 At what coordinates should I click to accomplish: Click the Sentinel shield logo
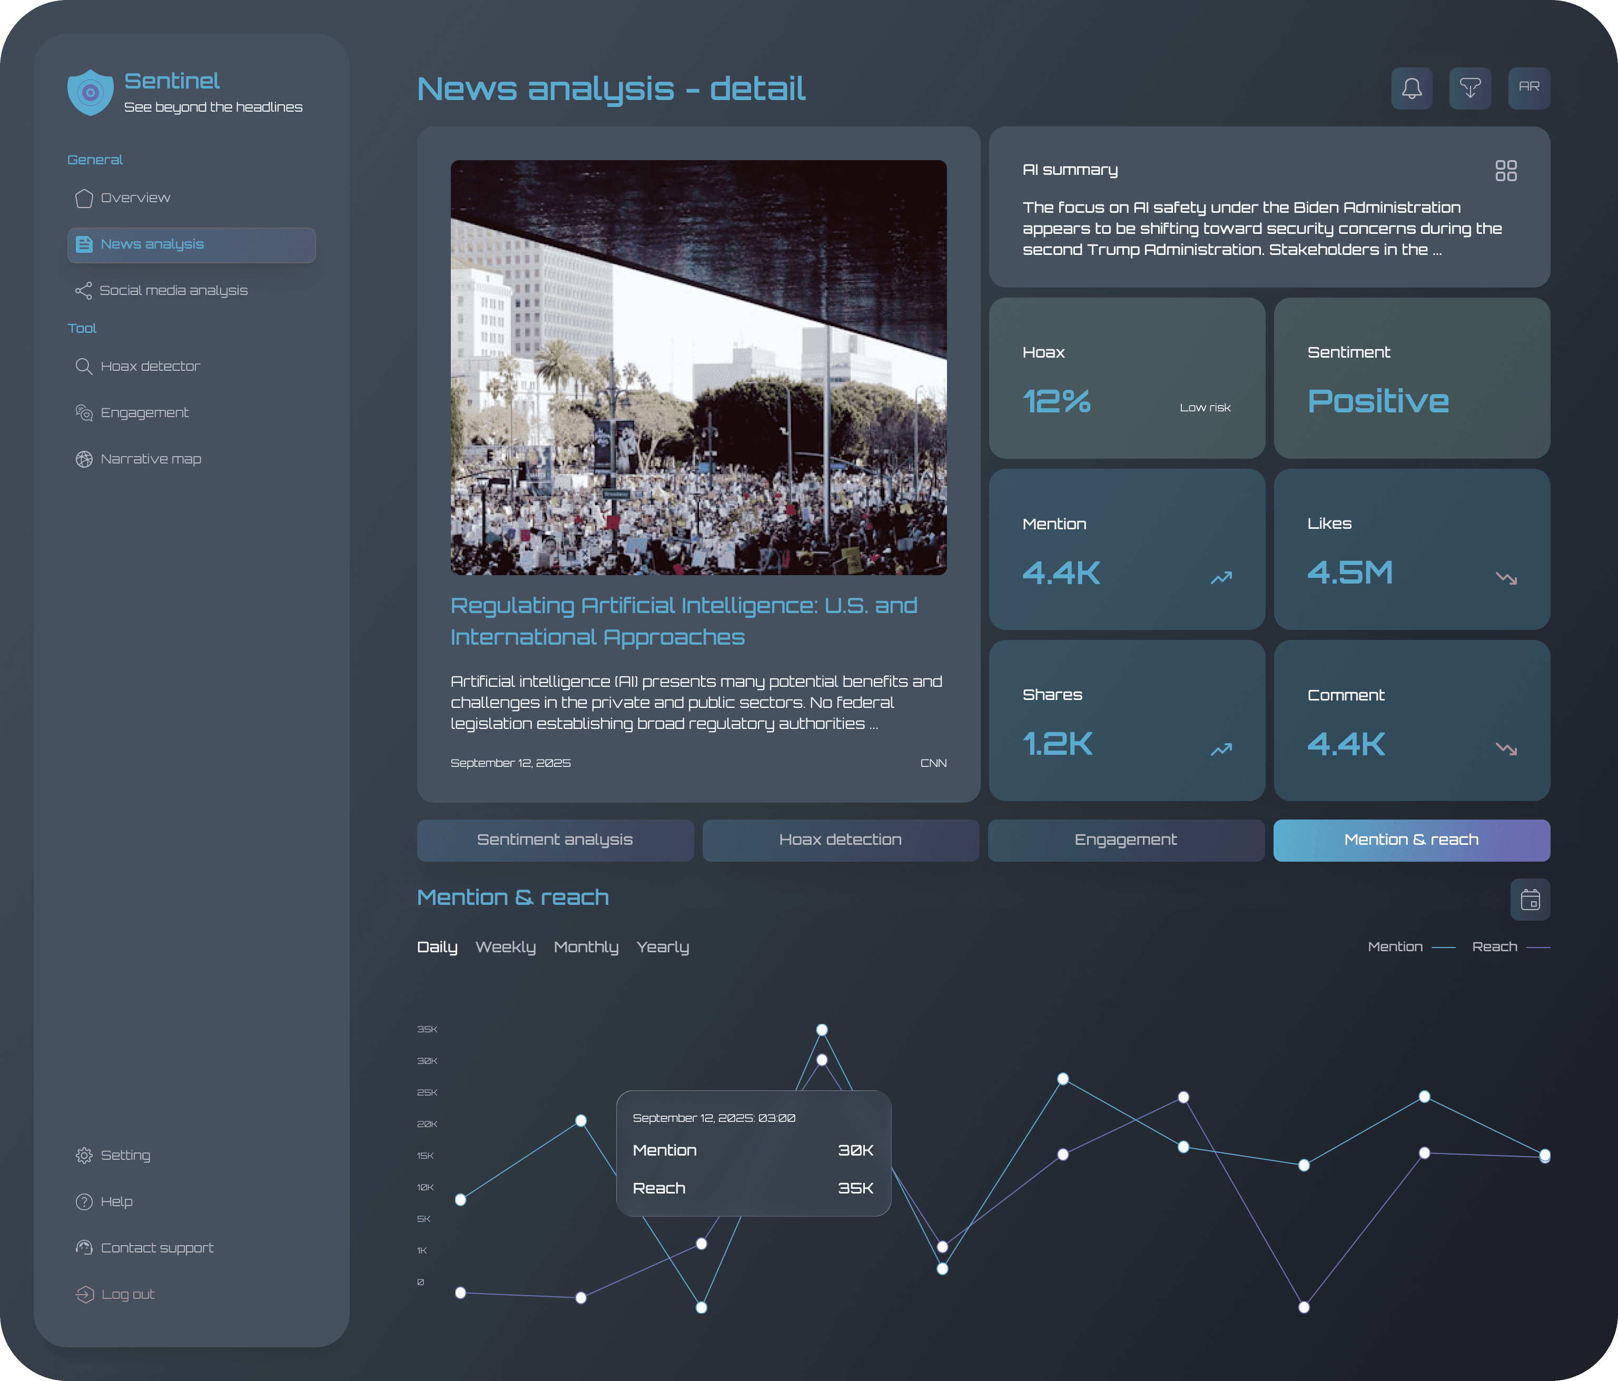pyautogui.click(x=91, y=92)
